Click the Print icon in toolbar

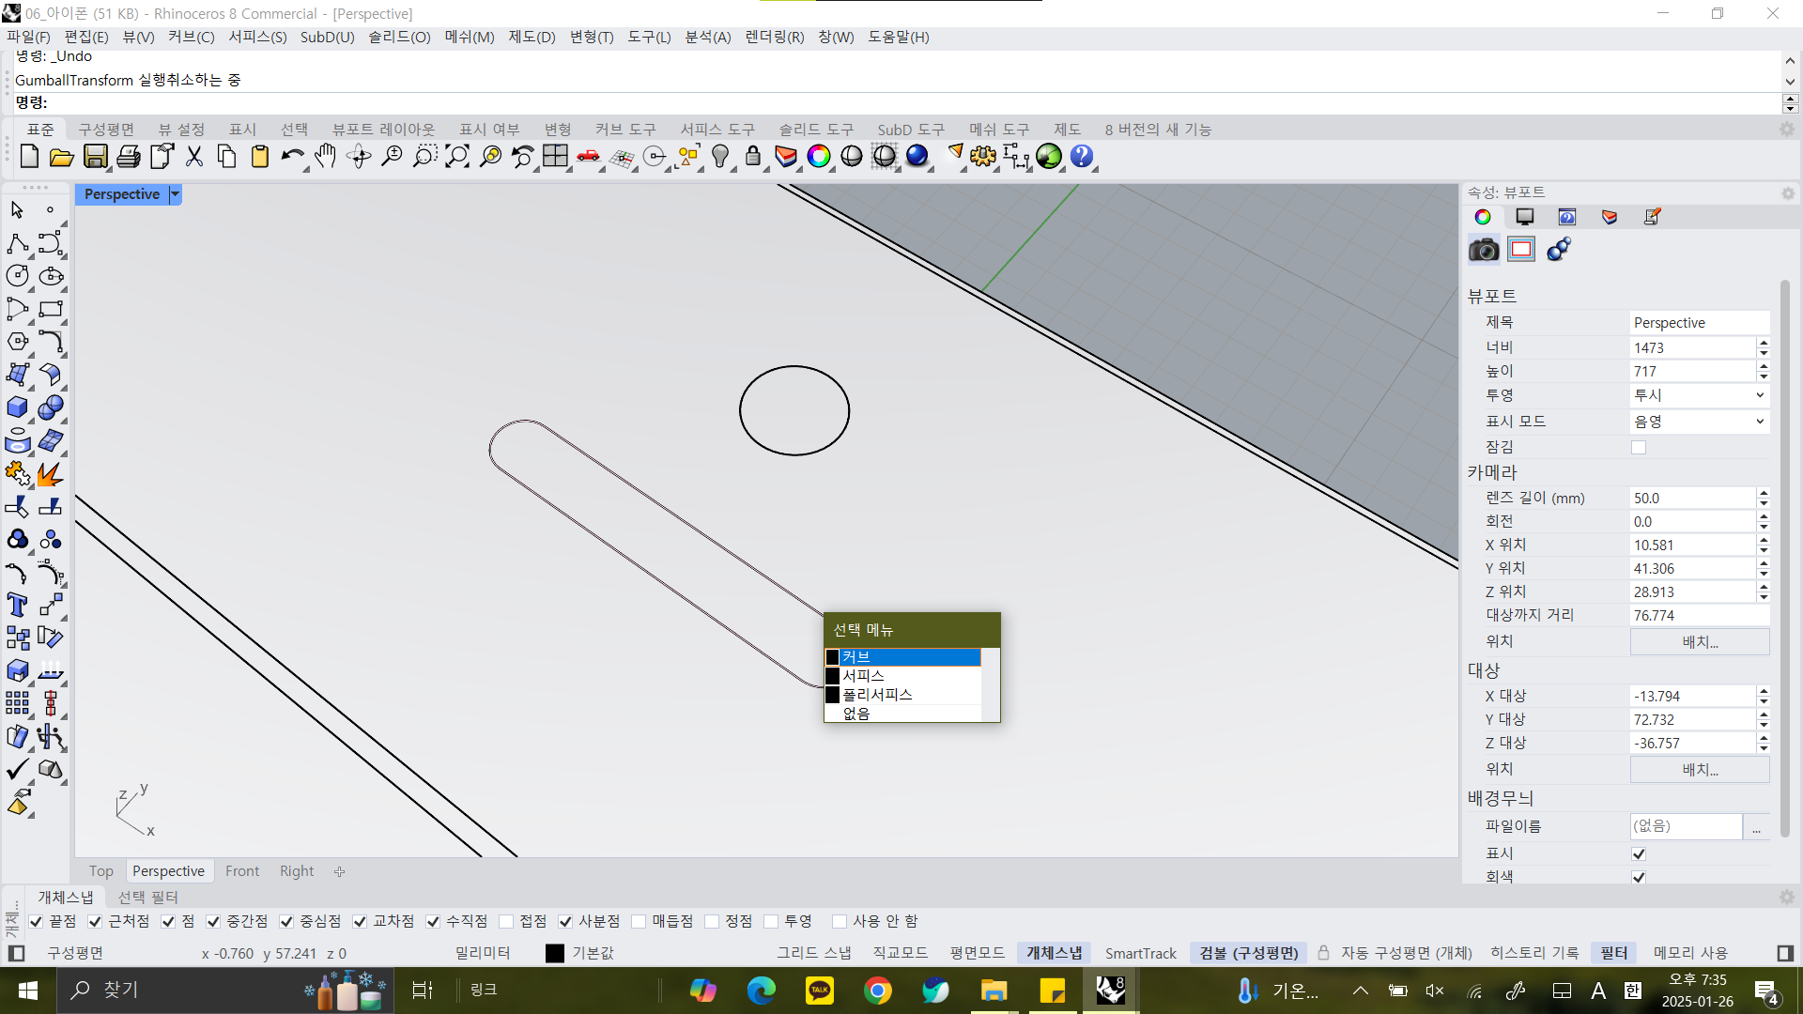128,157
